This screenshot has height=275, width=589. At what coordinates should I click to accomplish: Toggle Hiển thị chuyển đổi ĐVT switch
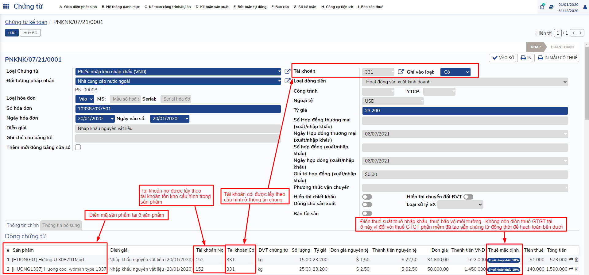(468, 197)
